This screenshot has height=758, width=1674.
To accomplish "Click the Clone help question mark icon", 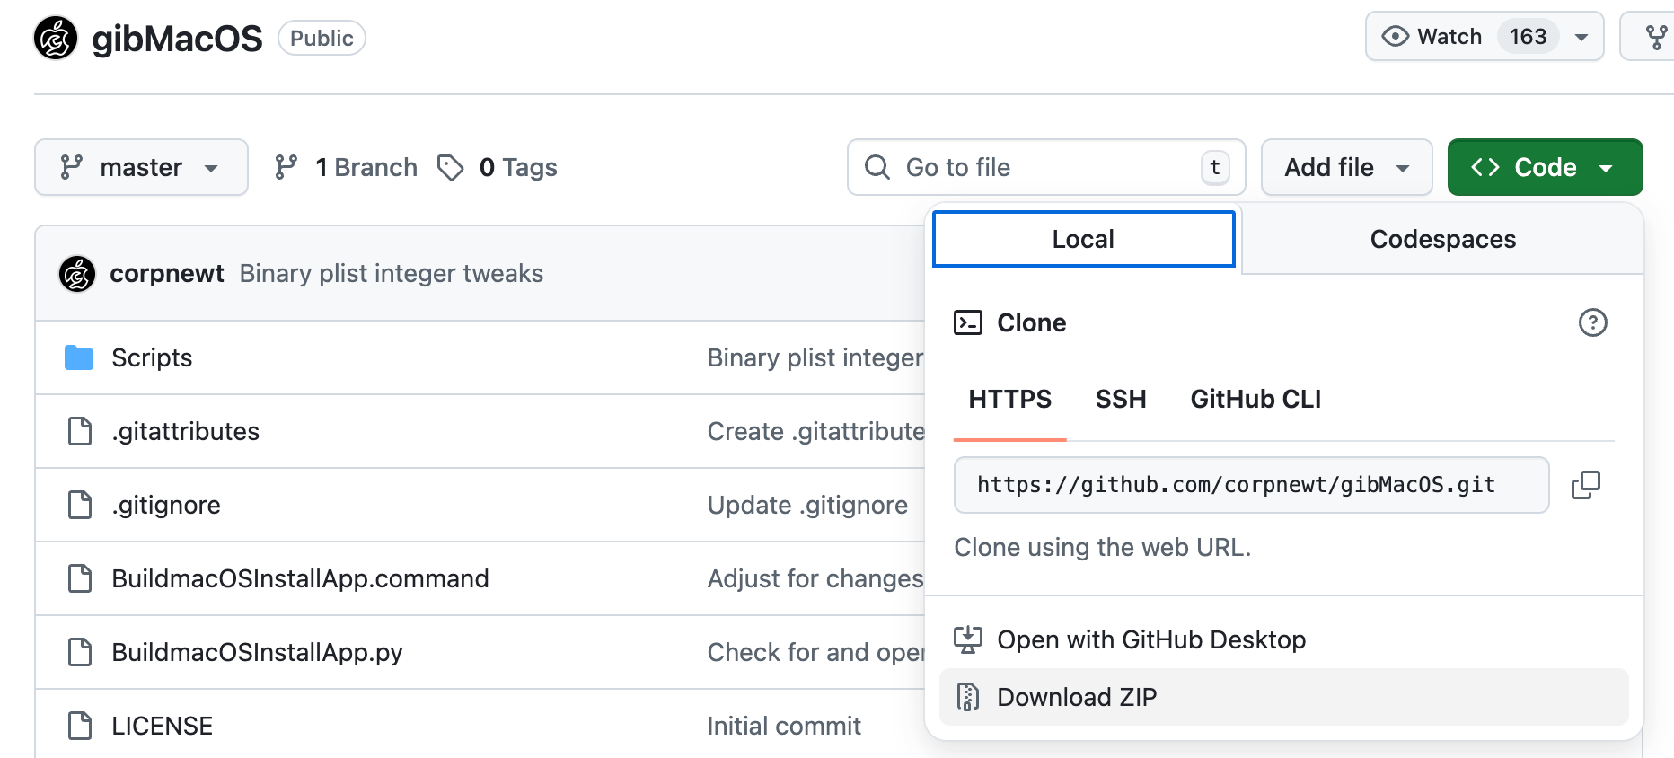I will click(1592, 322).
